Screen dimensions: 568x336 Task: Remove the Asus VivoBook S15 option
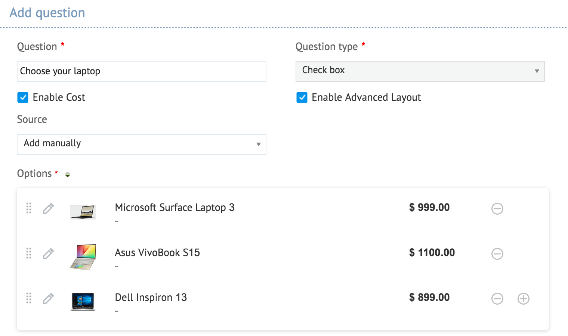pyautogui.click(x=497, y=254)
